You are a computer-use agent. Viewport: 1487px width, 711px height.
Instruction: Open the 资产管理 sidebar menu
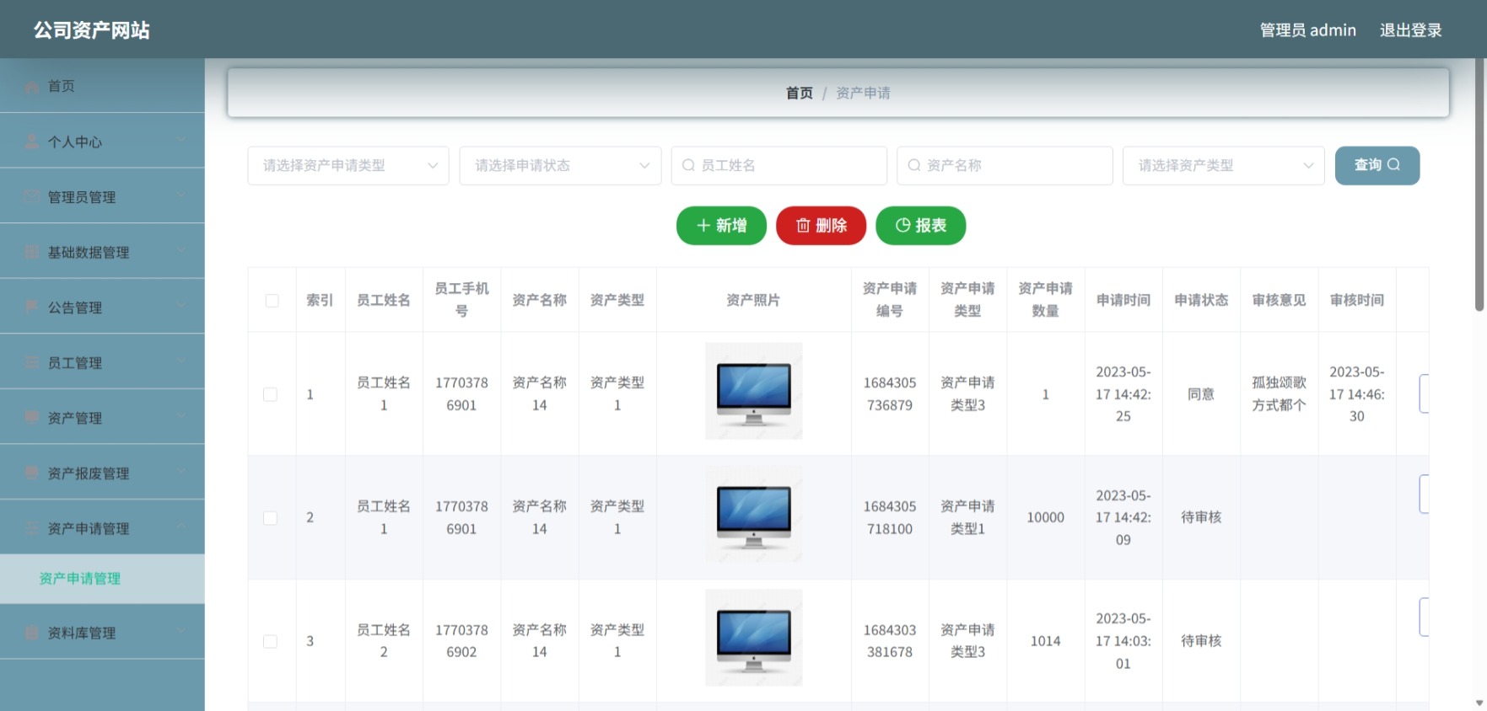point(102,418)
